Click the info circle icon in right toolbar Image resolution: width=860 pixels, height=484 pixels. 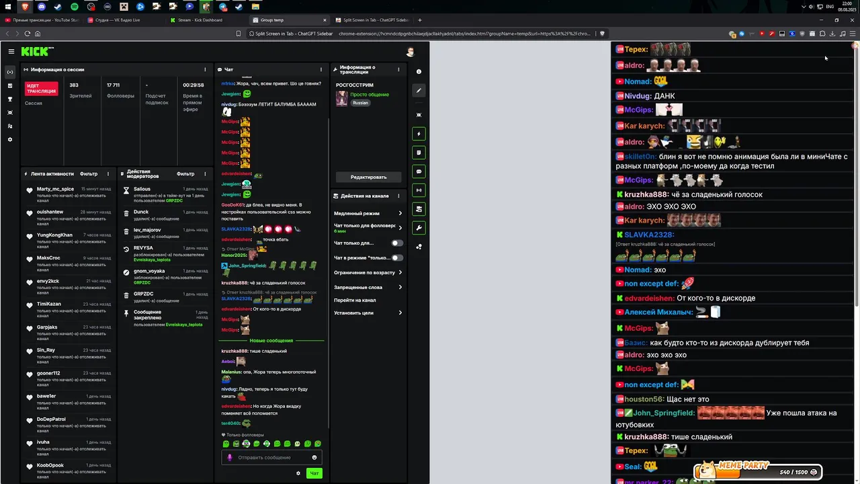pyautogui.click(x=419, y=71)
